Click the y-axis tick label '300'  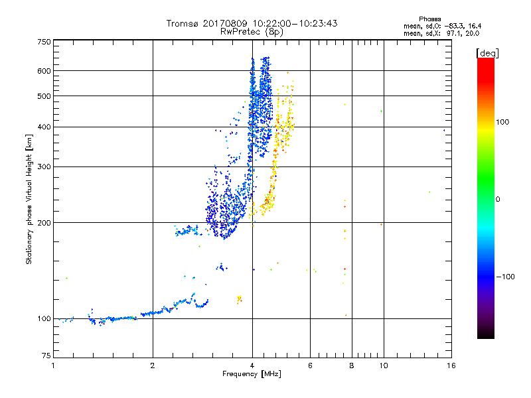pos(44,166)
